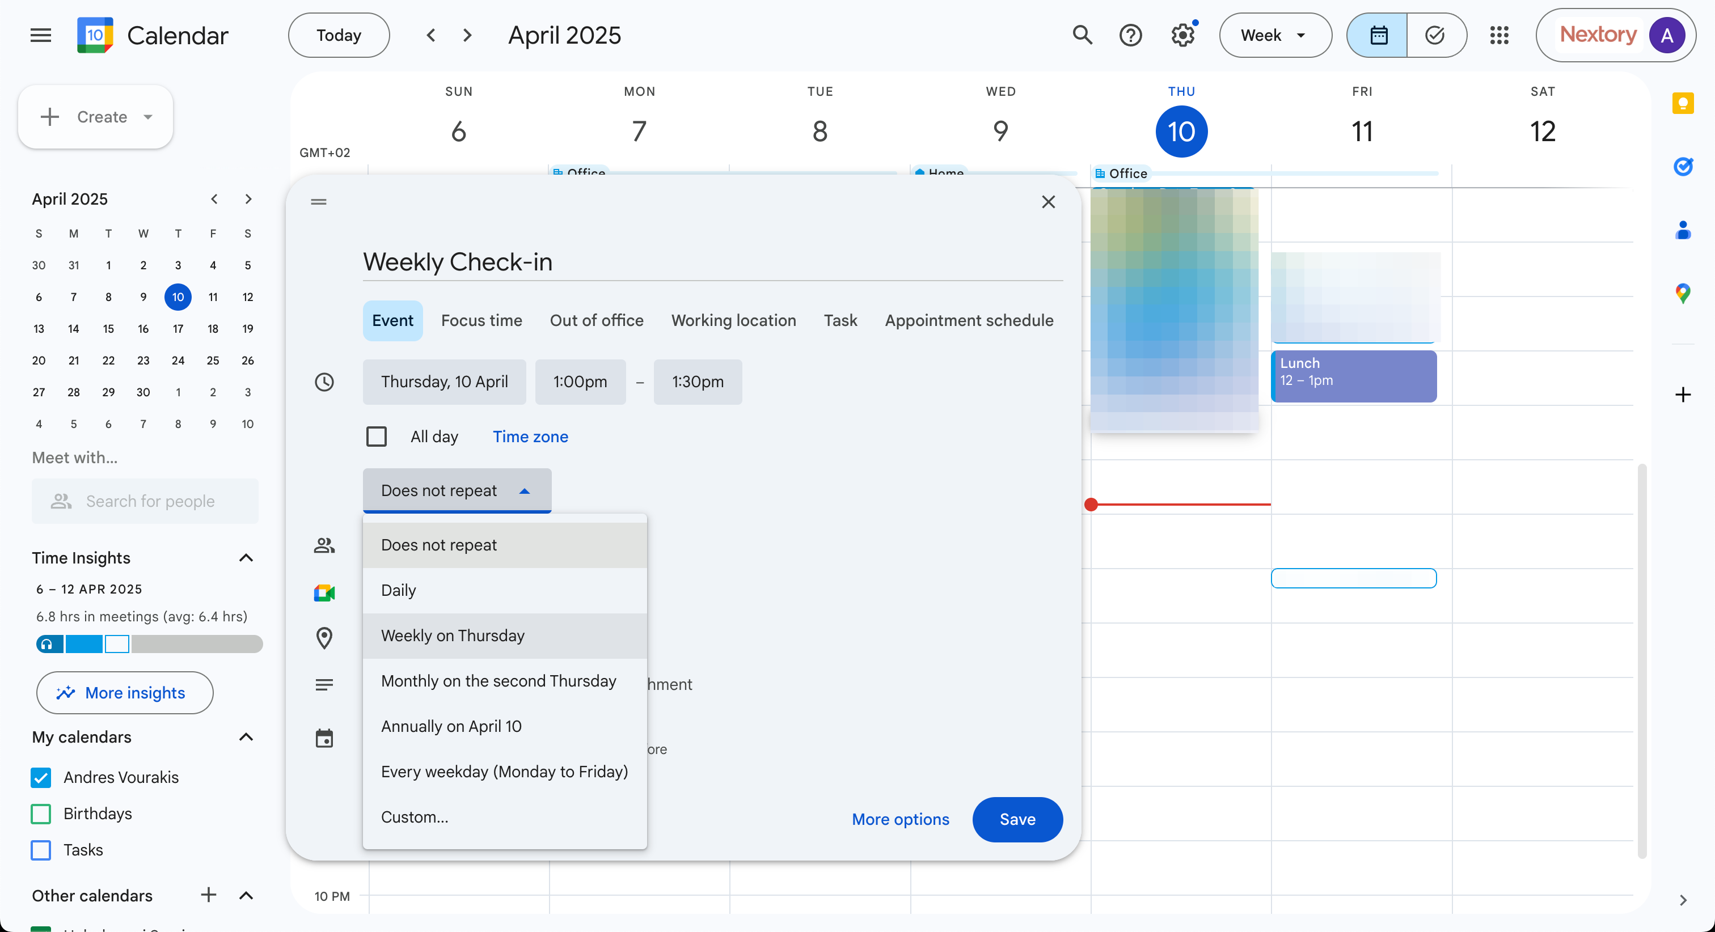Open Google Maps side panel icon
Screen dimensions: 1715x932
(1682, 293)
